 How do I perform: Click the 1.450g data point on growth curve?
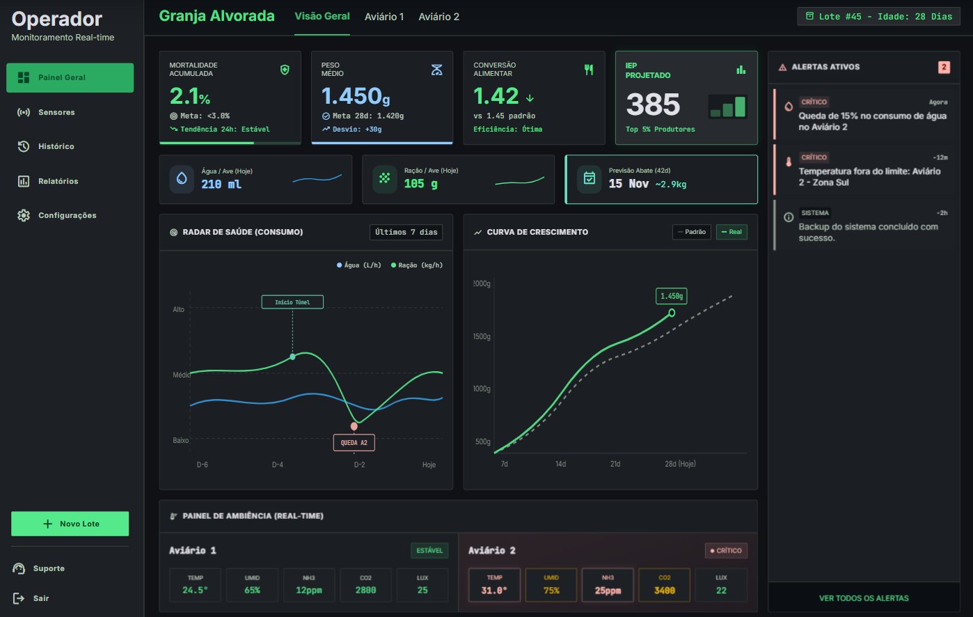[672, 313]
